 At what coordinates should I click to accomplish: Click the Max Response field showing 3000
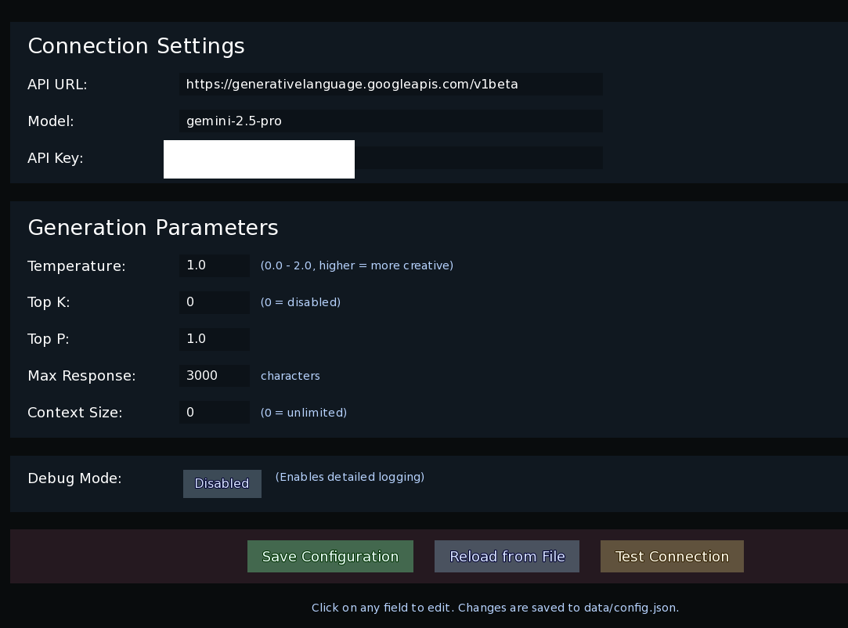point(214,376)
